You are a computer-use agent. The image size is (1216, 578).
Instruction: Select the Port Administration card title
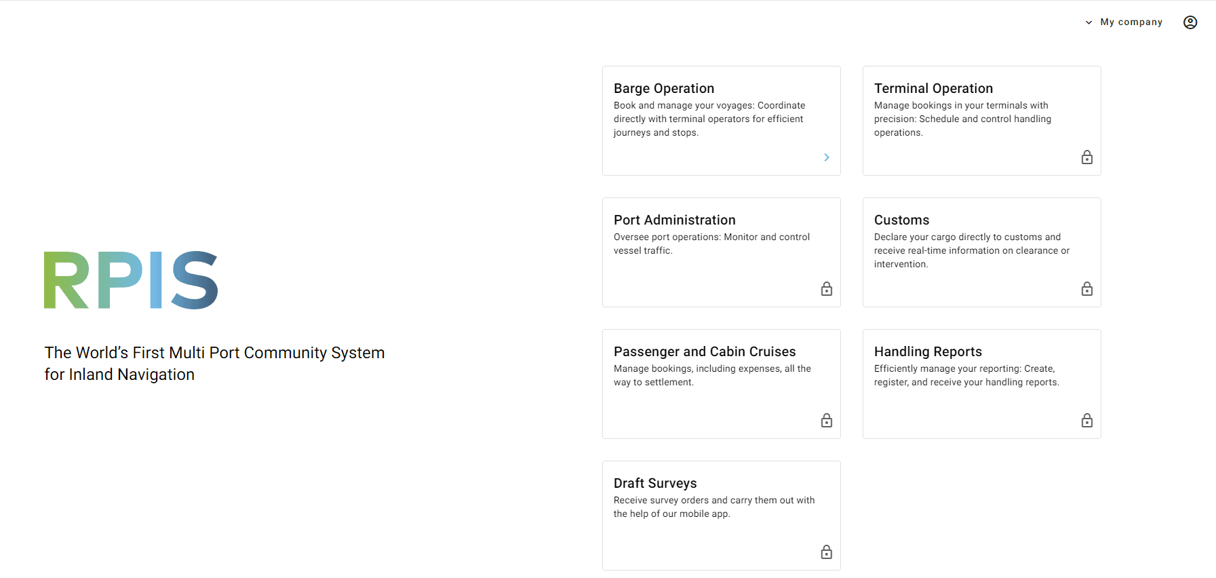click(x=675, y=220)
